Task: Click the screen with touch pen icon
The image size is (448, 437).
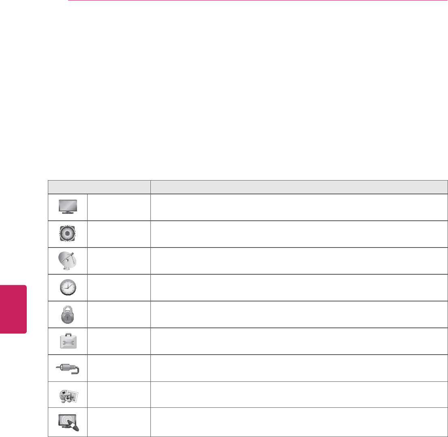Action: pyautogui.click(x=68, y=422)
